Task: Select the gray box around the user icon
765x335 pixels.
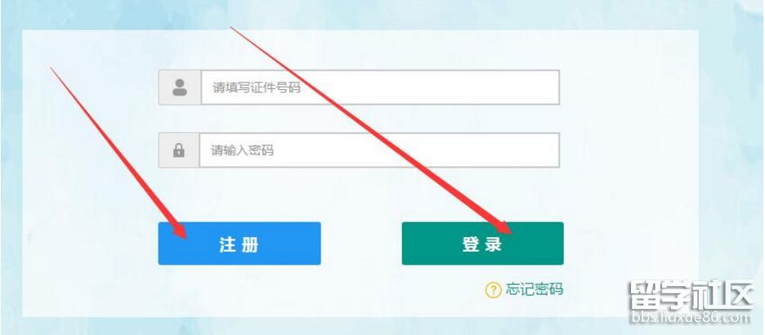Action: point(180,87)
